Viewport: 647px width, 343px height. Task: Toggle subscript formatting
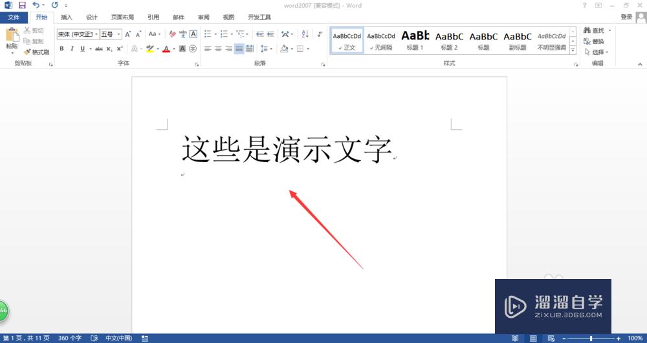[x=109, y=48]
